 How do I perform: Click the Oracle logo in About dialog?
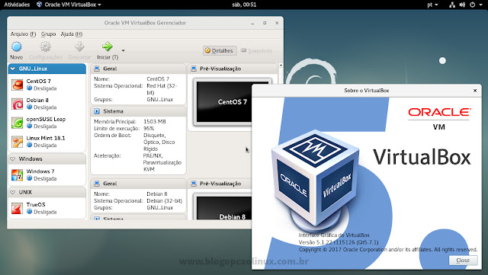coord(439,112)
